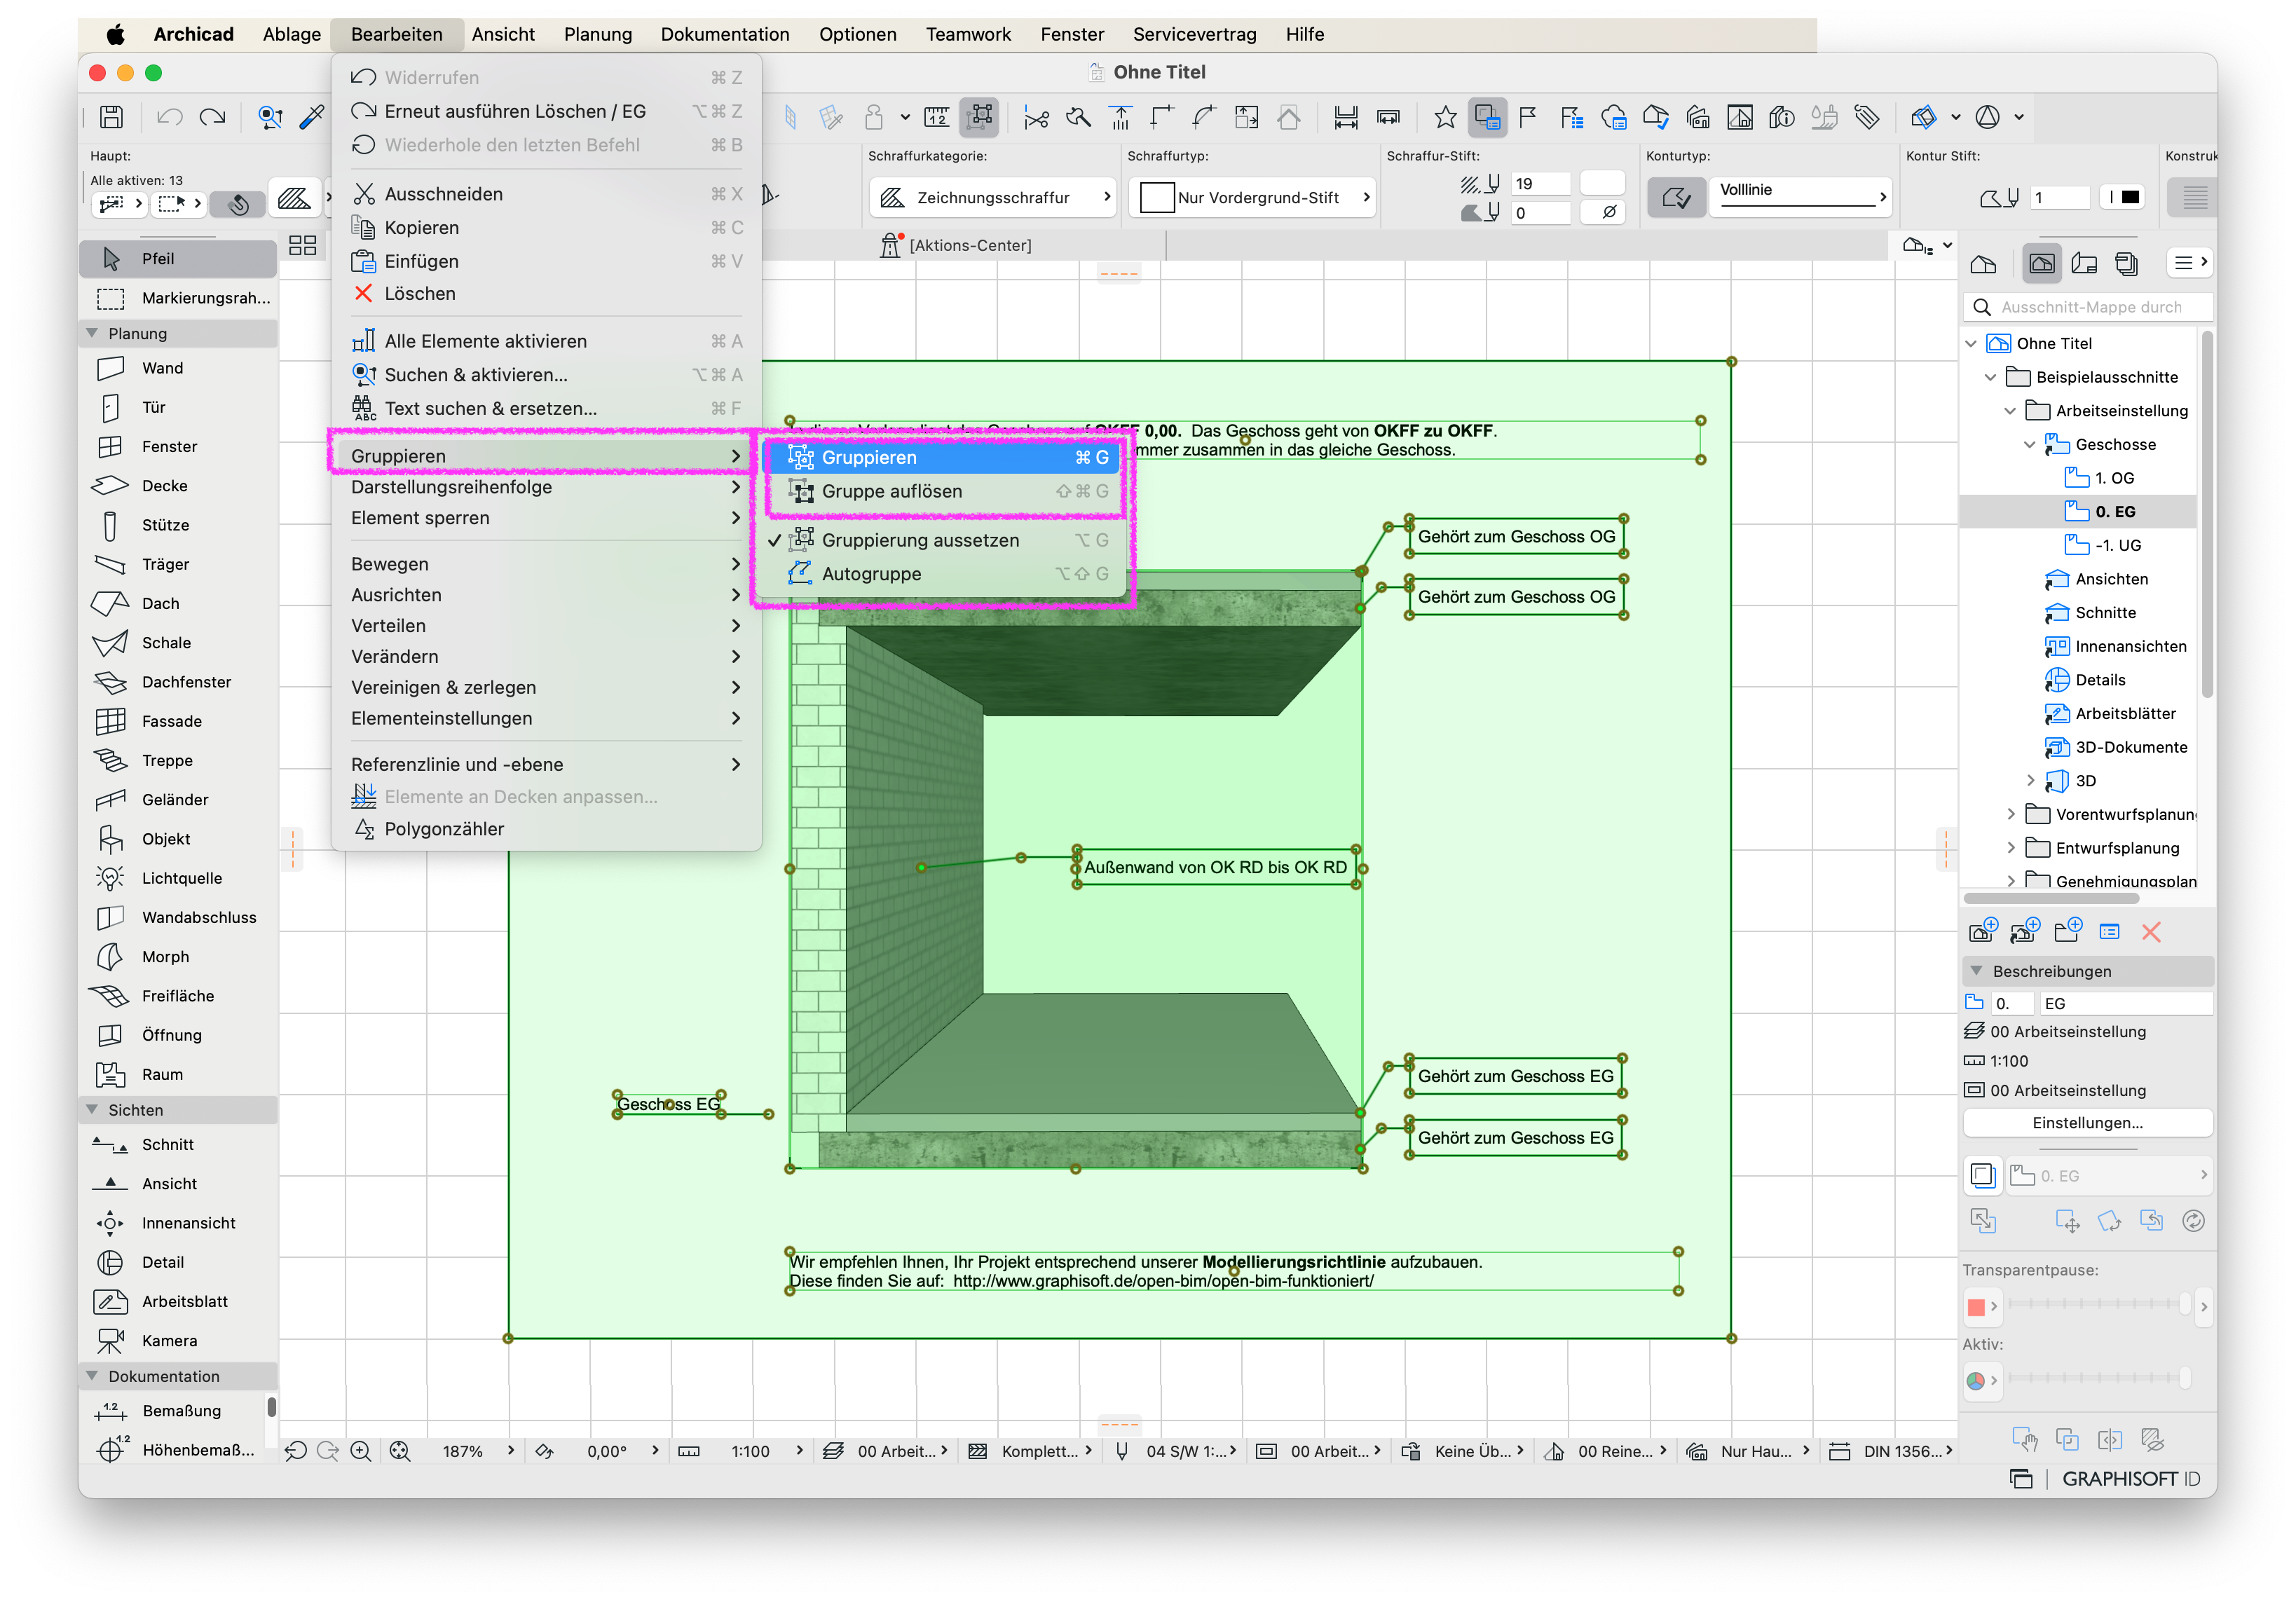Collapse the Geschosse tree node
This screenshot has width=2296, height=1602.
[2030, 445]
